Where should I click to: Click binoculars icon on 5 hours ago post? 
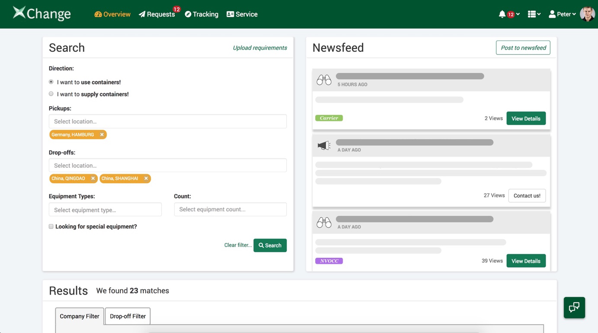(324, 79)
